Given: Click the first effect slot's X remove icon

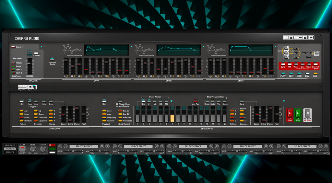Looking at the screenshot, I should tap(102, 146).
